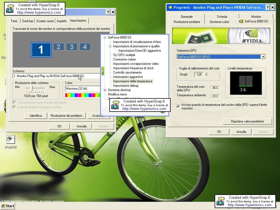Switch to the Desktop tab

click(x=28, y=21)
